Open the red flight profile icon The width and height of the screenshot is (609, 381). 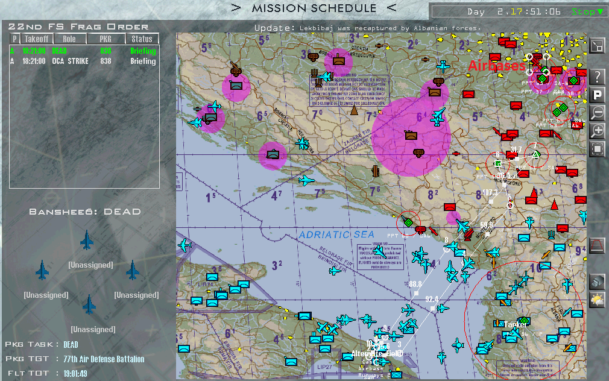pos(597,245)
